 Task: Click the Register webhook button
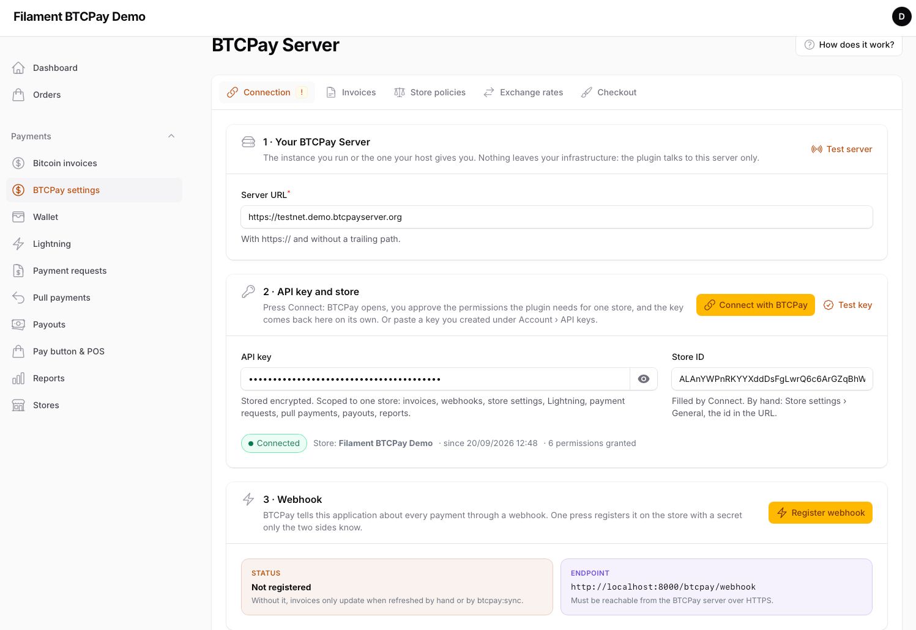coord(821,513)
